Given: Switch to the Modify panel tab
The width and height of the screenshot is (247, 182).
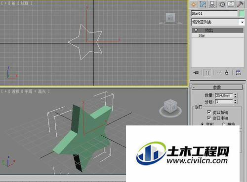Looking at the screenshot, I should (x=203, y=4).
